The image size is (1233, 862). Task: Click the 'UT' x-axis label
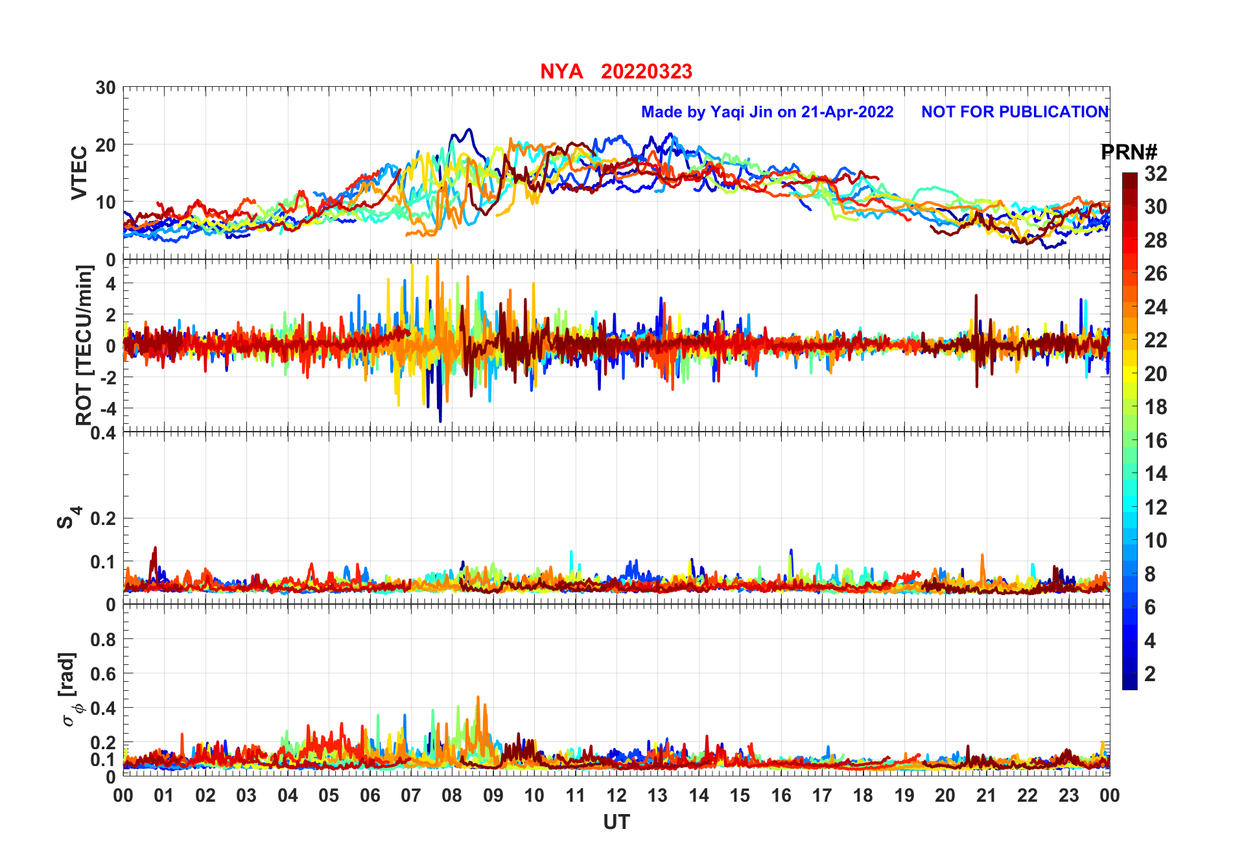616,822
